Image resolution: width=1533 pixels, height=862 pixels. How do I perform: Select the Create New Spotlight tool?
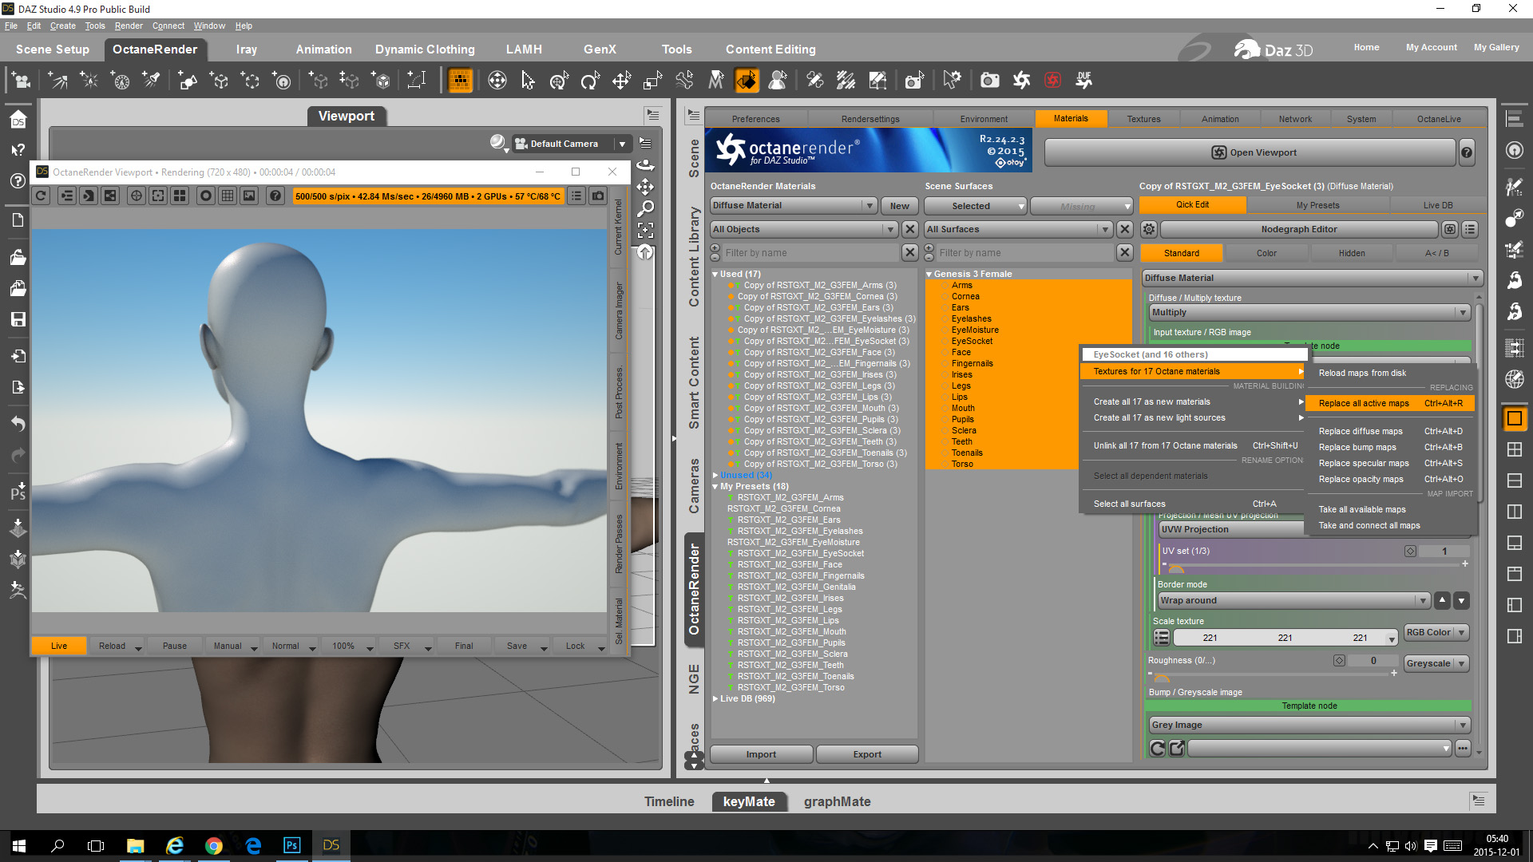point(151,80)
